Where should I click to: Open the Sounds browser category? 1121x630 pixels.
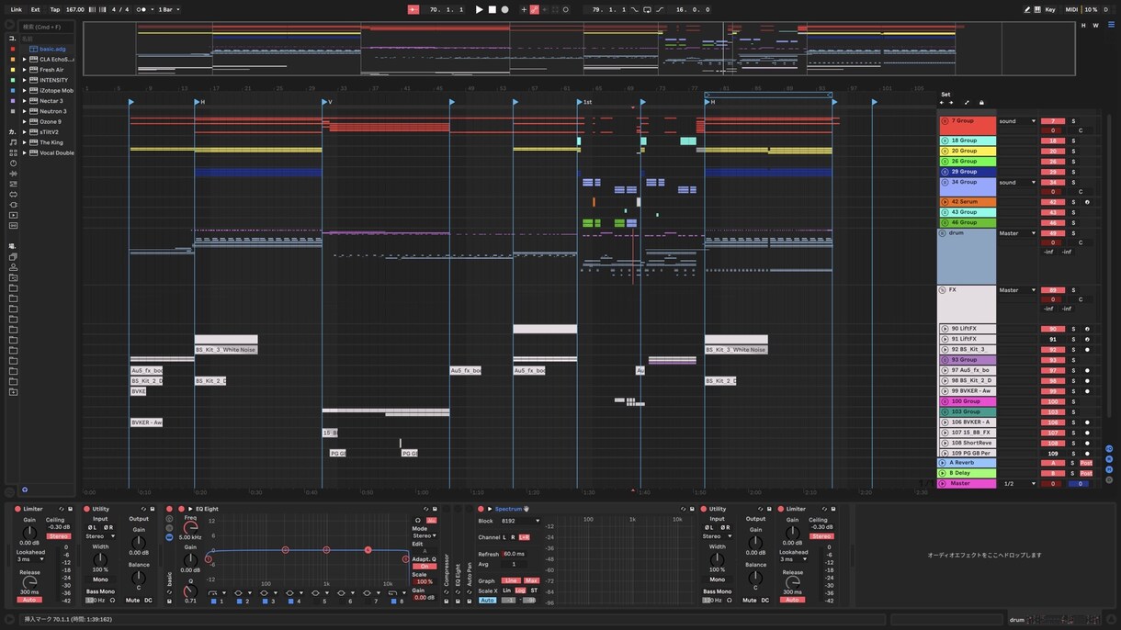[13, 142]
